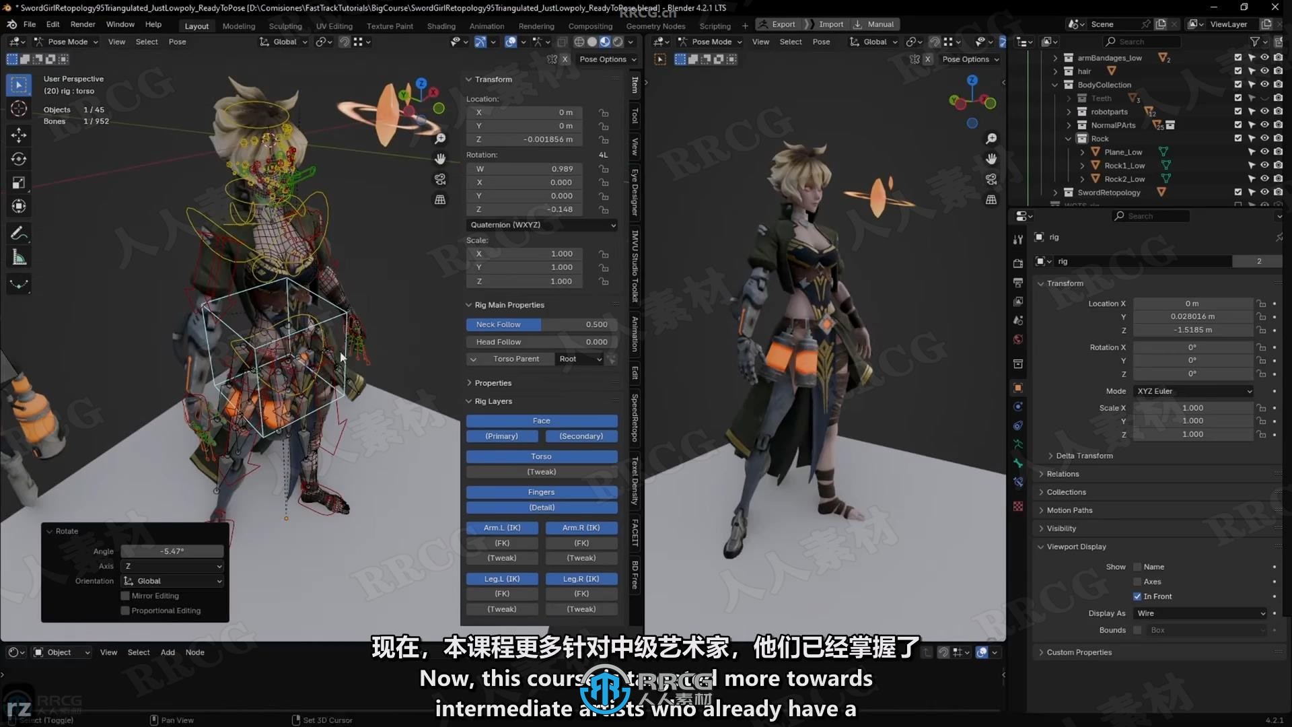This screenshot has width=1292, height=727.
Task: Hide BodyCollection with eye icon
Action: point(1264,85)
